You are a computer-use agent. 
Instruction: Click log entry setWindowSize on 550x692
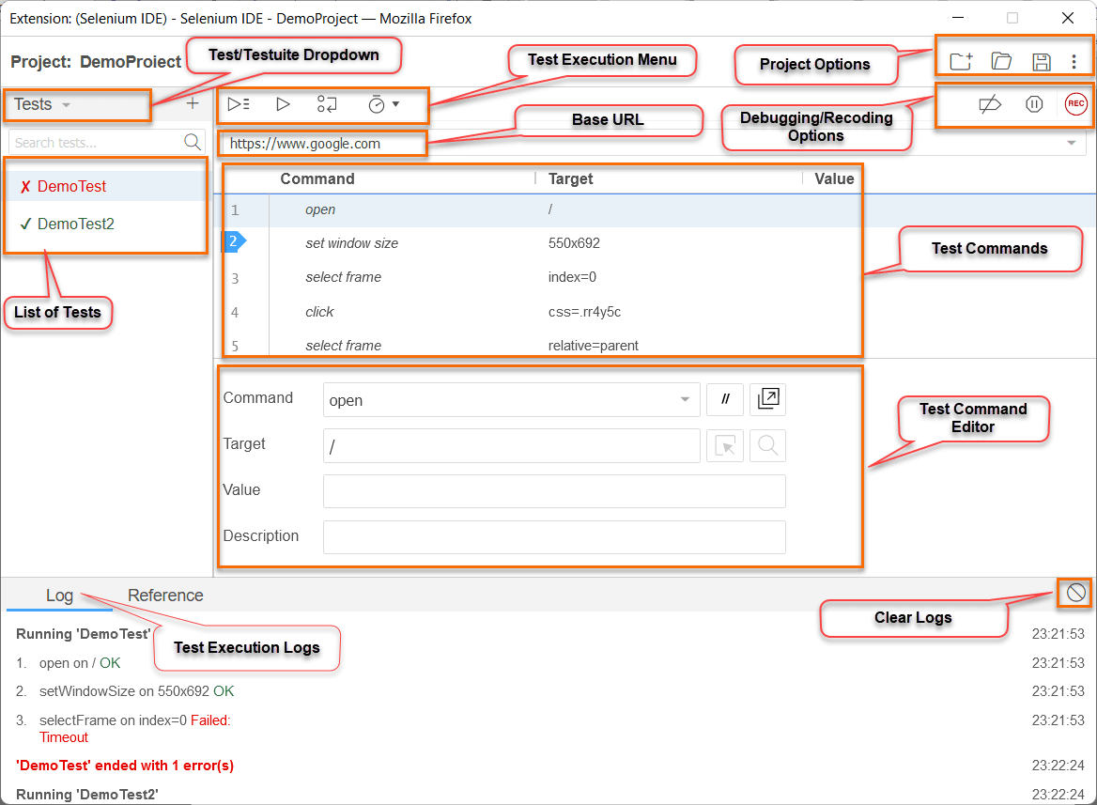pyautogui.click(x=136, y=691)
